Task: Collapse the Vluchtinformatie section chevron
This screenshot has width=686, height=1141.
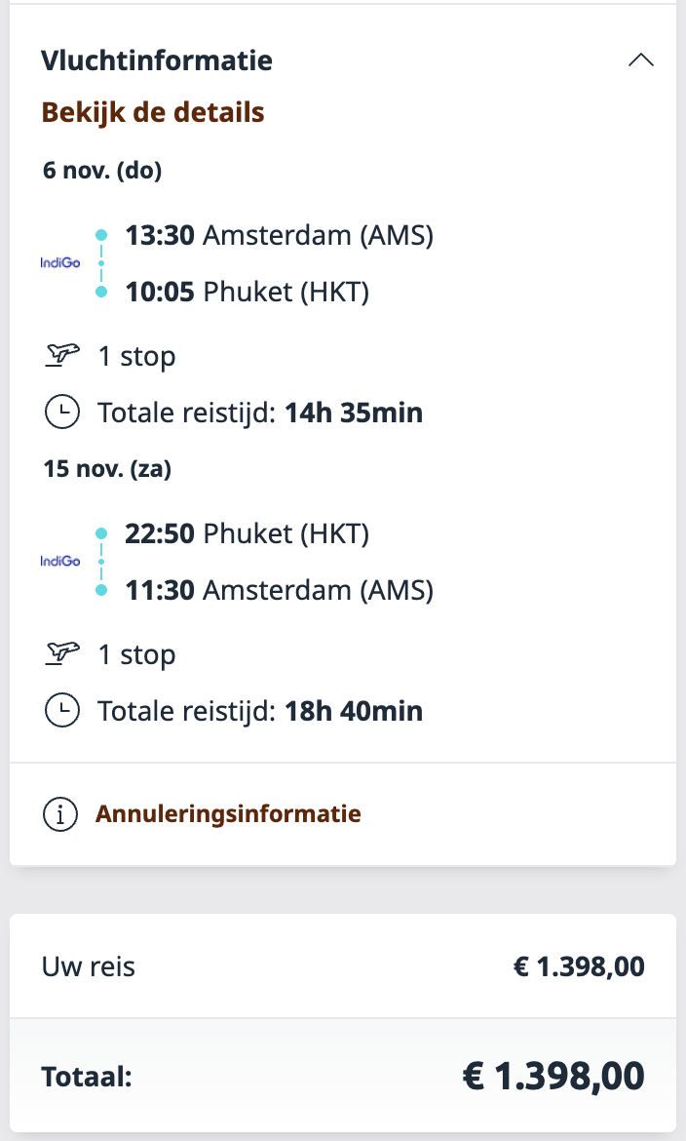Action: pos(640,60)
